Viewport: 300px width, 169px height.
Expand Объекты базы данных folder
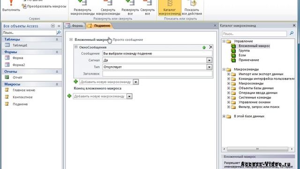point(229,88)
